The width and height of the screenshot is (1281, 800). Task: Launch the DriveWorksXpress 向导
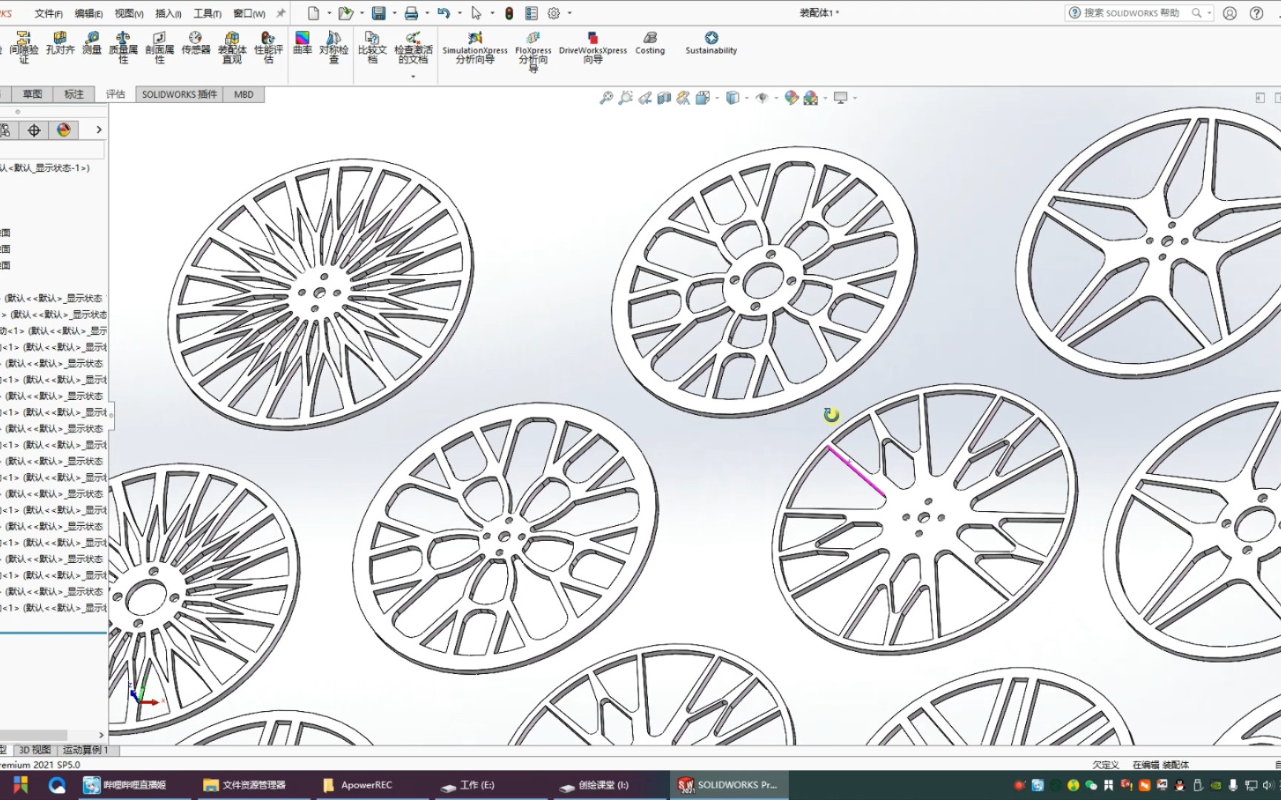592,47
